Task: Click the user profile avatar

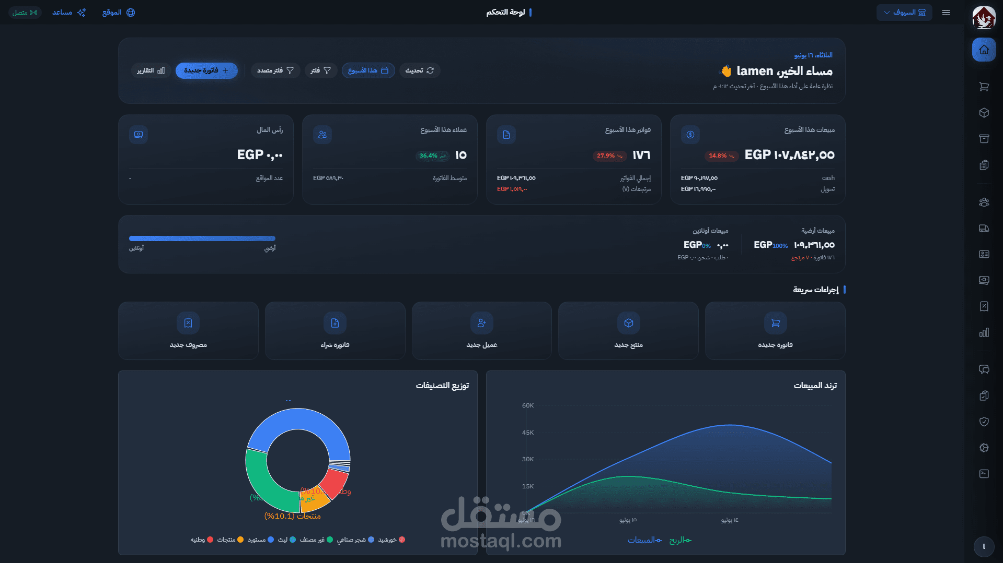Action: [x=984, y=18]
